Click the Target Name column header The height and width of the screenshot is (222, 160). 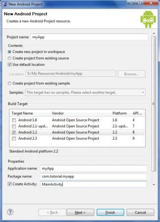pos(30,113)
